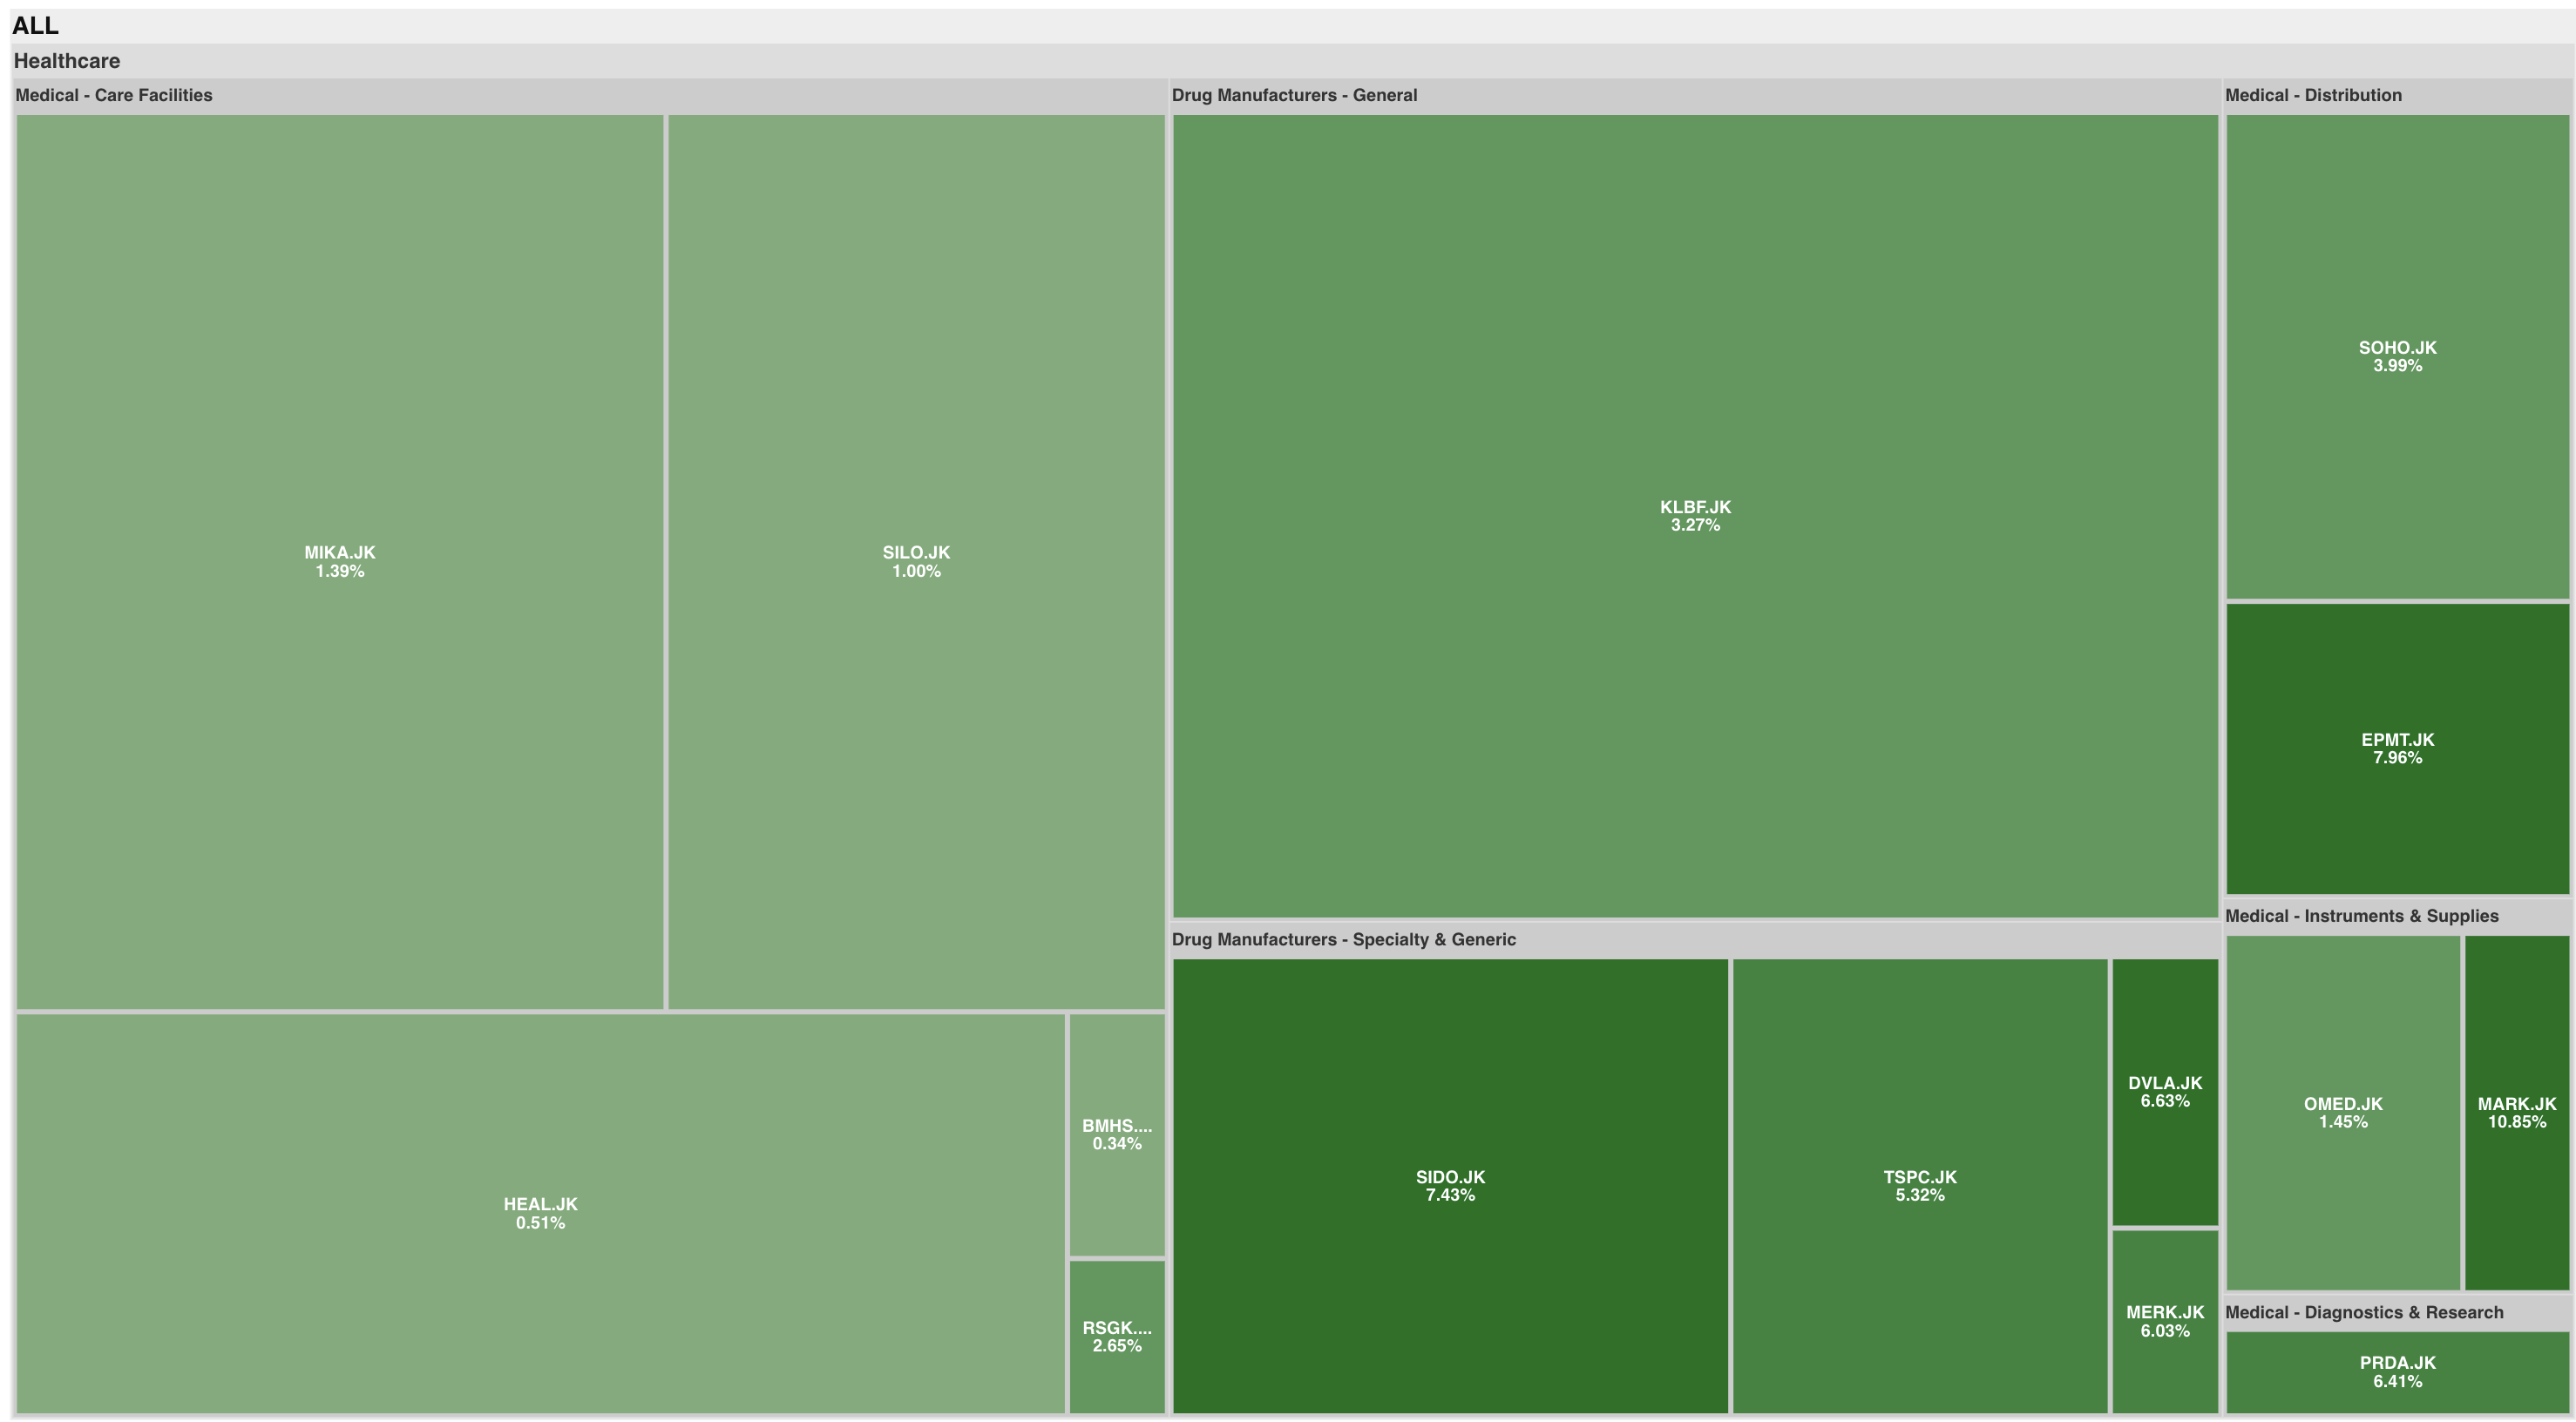Click the TSPC.JK 5.32% tile
The height and width of the screenshot is (1422, 2576).
click(x=1919, y=1185)
